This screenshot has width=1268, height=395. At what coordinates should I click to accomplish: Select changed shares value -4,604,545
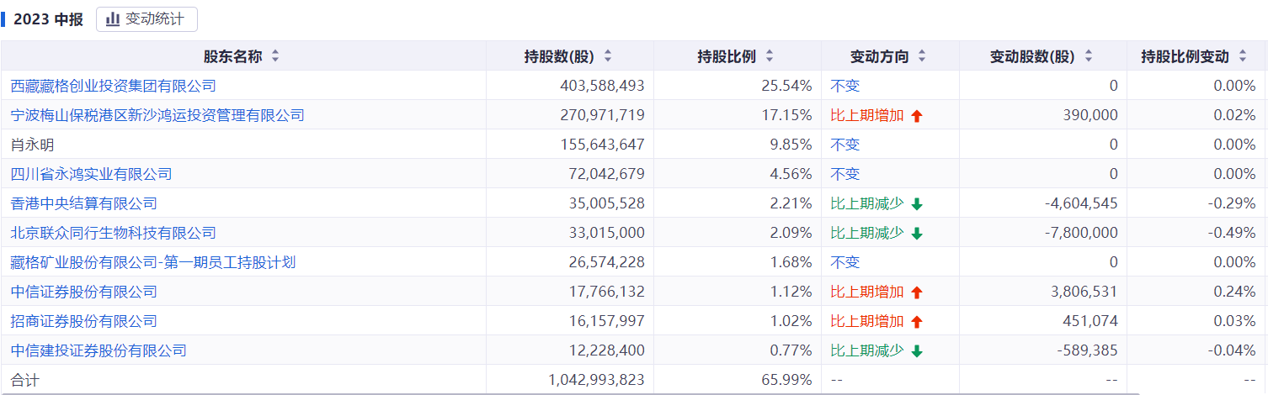[x=1082, y=203]
